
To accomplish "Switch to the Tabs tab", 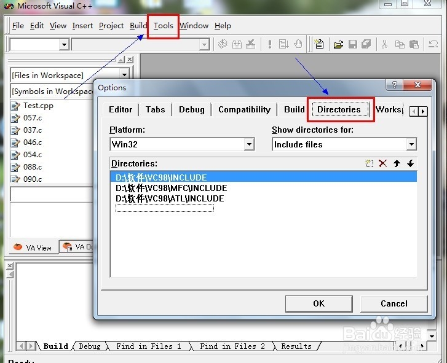I will pyautogui.click(x=156, y=109).
